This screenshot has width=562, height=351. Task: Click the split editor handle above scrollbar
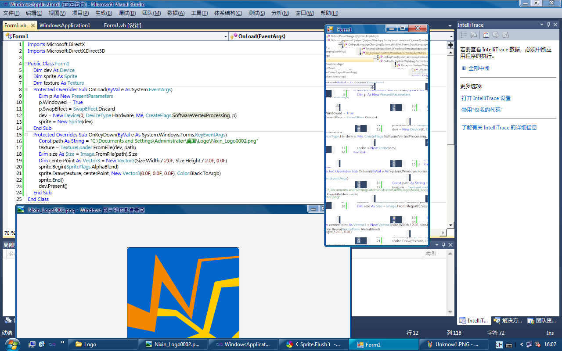coord(450,45)
